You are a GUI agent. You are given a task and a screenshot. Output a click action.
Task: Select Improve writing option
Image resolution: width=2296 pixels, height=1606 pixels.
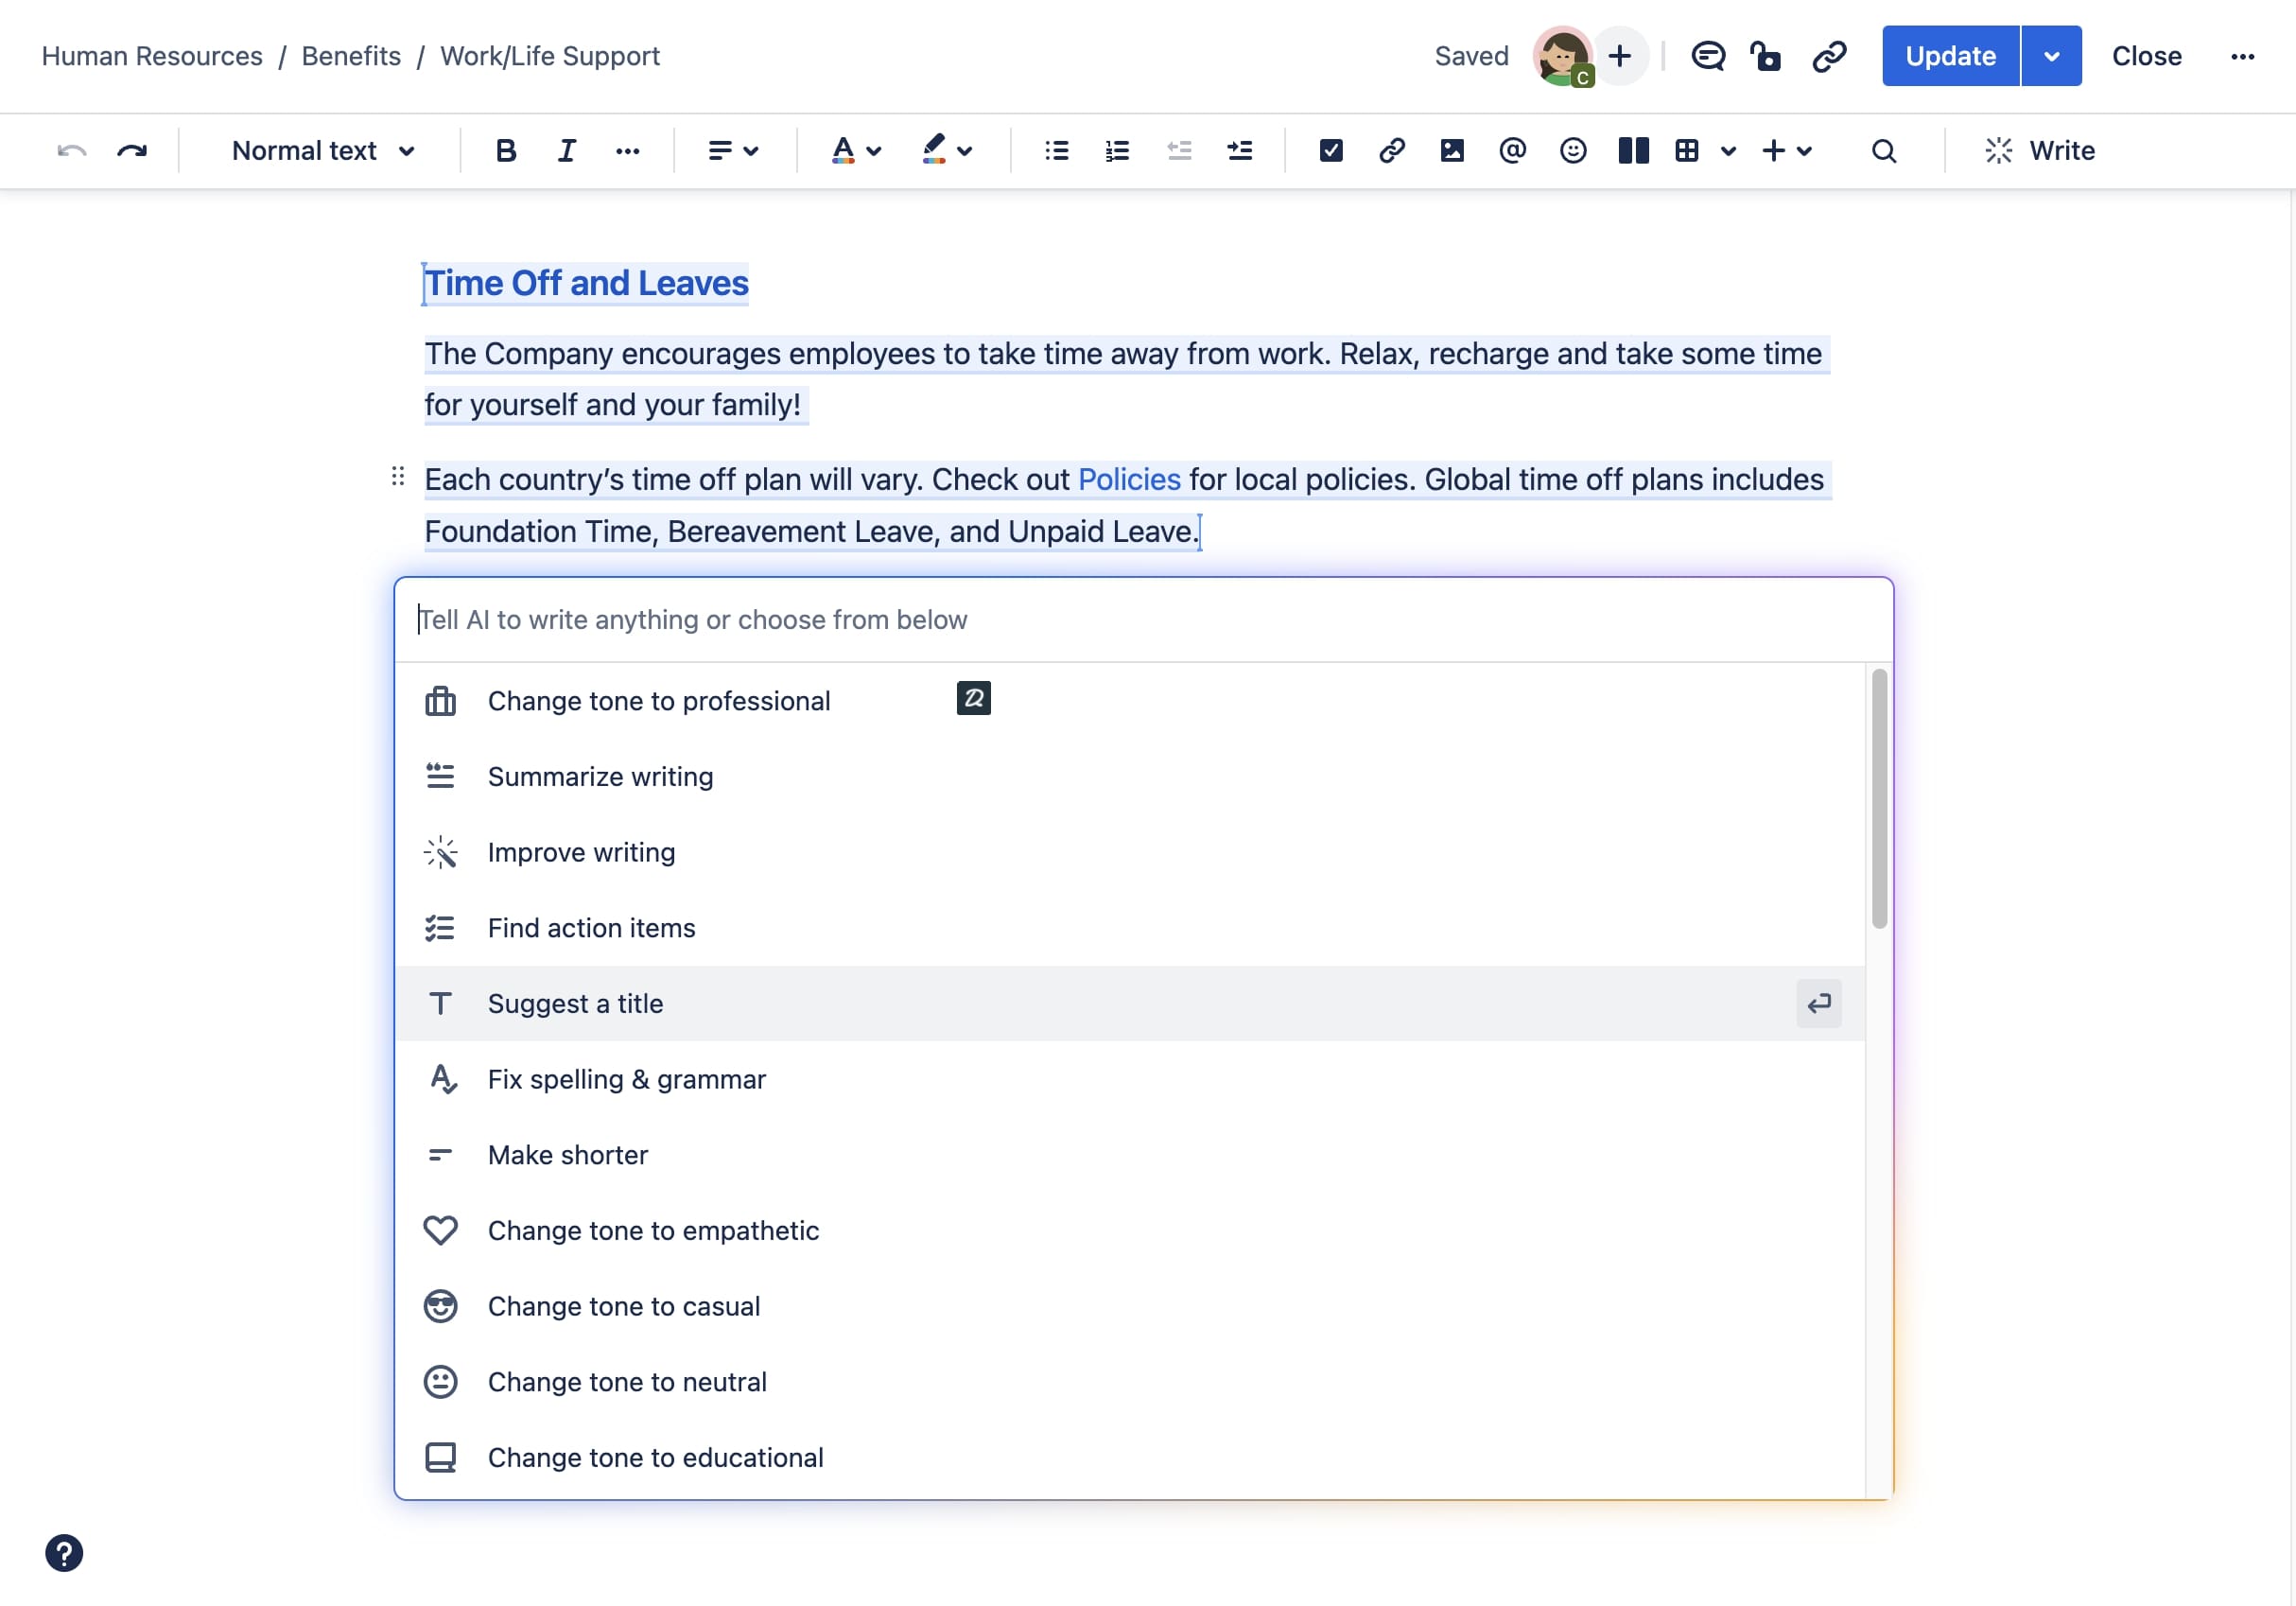point(1130,853)
